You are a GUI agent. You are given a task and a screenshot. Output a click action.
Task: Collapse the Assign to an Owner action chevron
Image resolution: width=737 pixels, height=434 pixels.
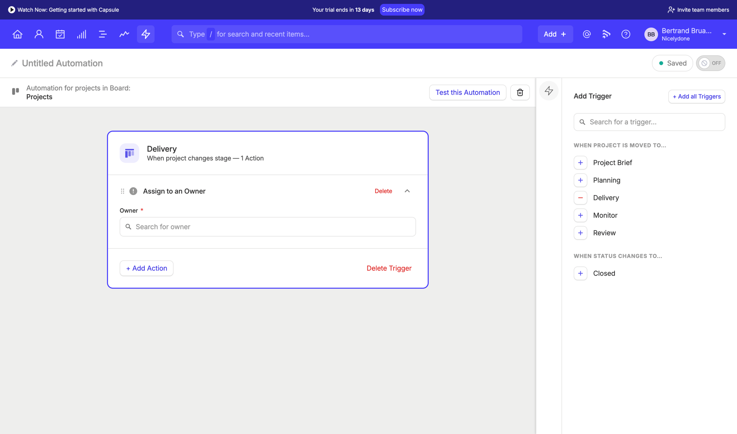[x=407, y=191]
